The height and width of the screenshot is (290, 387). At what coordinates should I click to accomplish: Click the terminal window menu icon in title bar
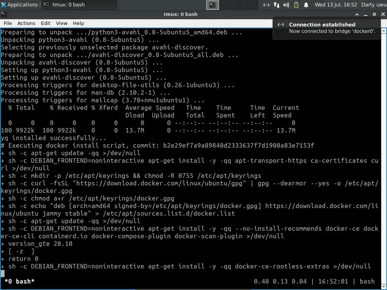(4, 14)
